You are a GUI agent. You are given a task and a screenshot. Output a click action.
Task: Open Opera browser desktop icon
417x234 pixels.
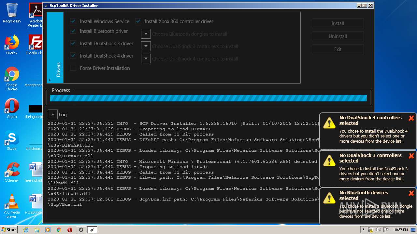click(x=12, y=109)
